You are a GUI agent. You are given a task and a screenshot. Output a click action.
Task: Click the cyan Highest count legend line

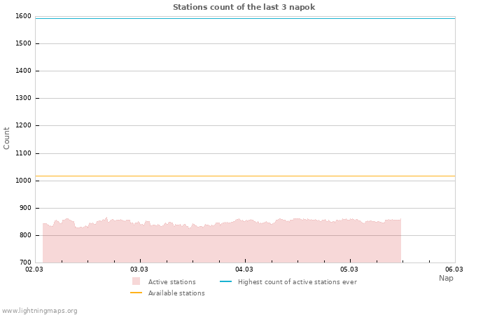(x=225, y=281)
